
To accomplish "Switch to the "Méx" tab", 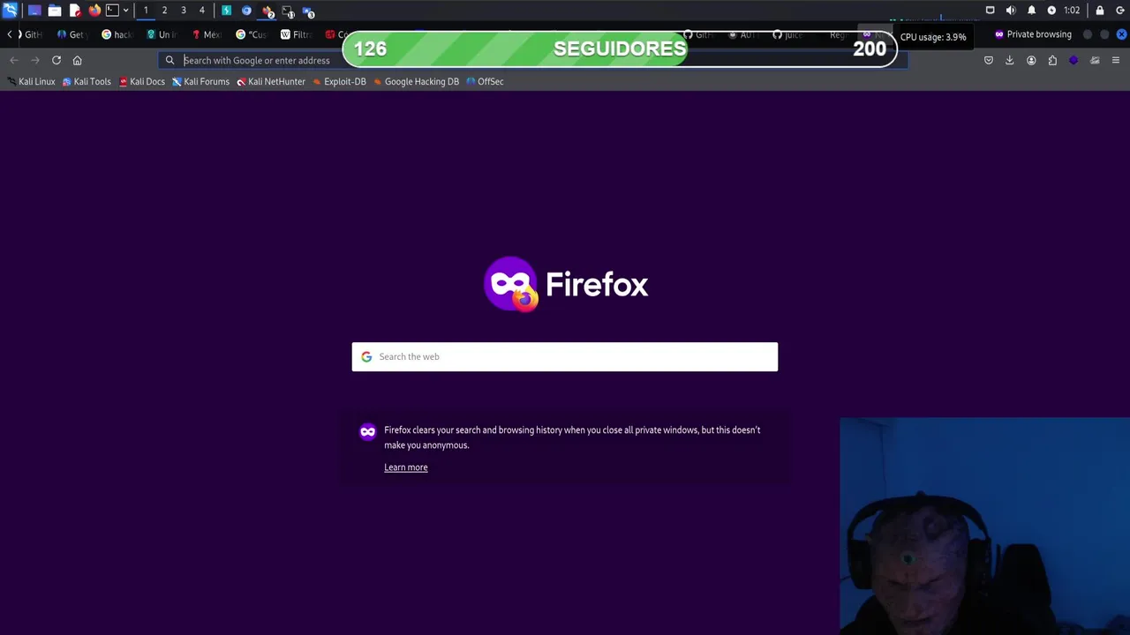I will point(207,34).
